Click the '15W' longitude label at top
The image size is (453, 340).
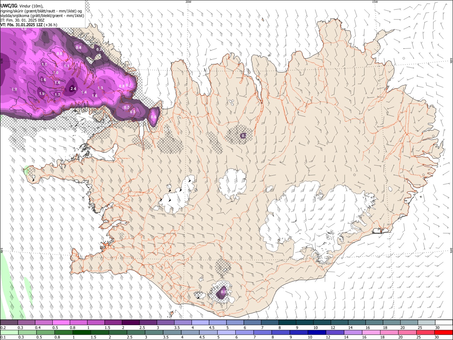(x=375, y=2)
